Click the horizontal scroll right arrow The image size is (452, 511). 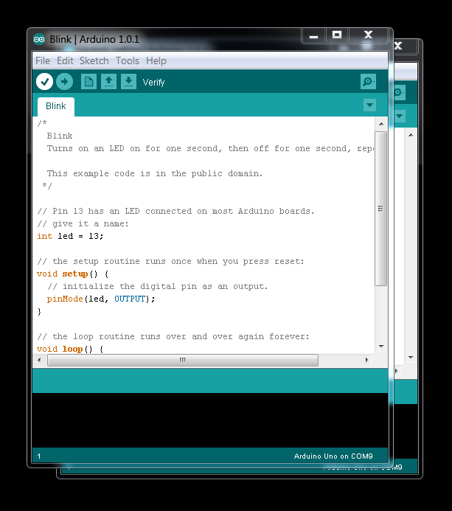click(x=367, y=360)
